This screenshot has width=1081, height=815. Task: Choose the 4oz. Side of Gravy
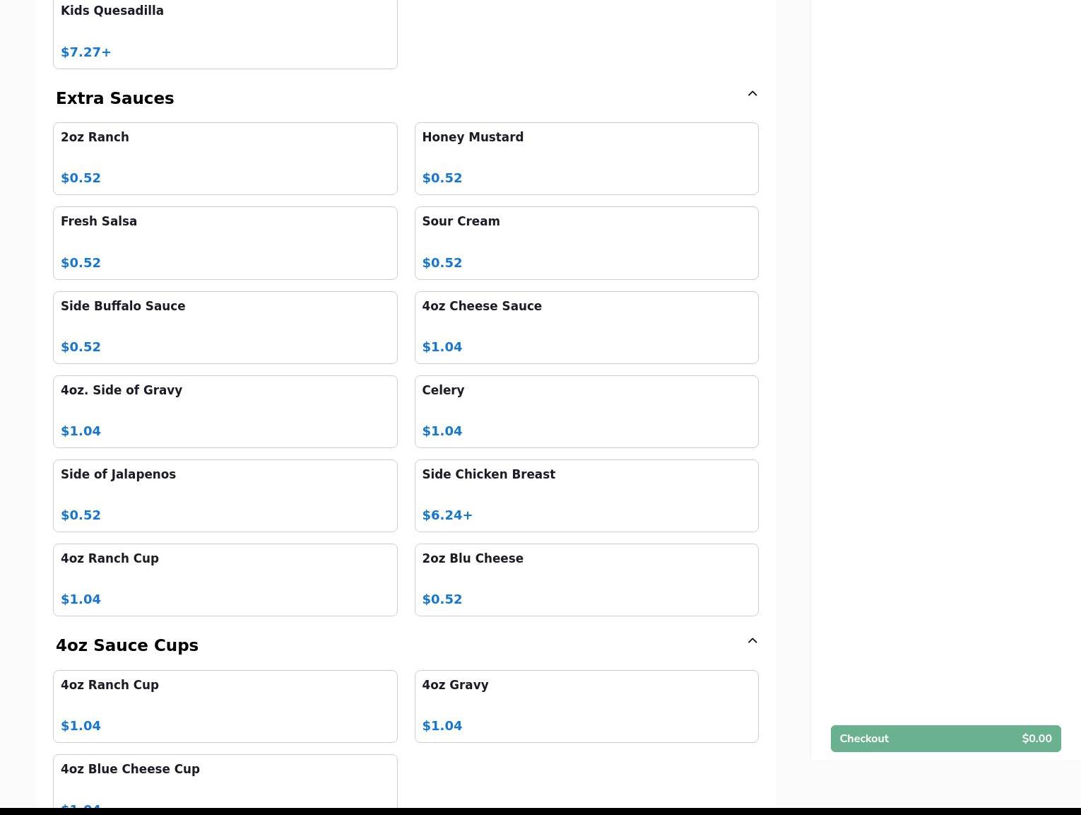(225, 411)
